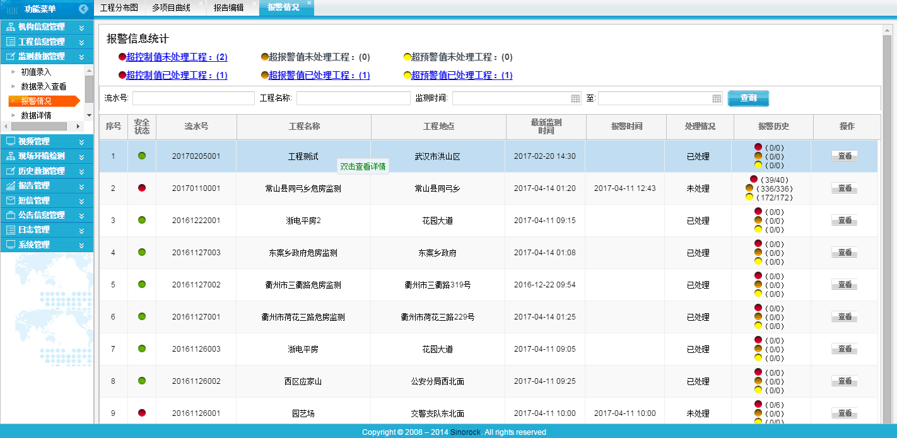897x438 pixels.
Task: Open 数据详情 in sidebar tree
Action: 36,115
